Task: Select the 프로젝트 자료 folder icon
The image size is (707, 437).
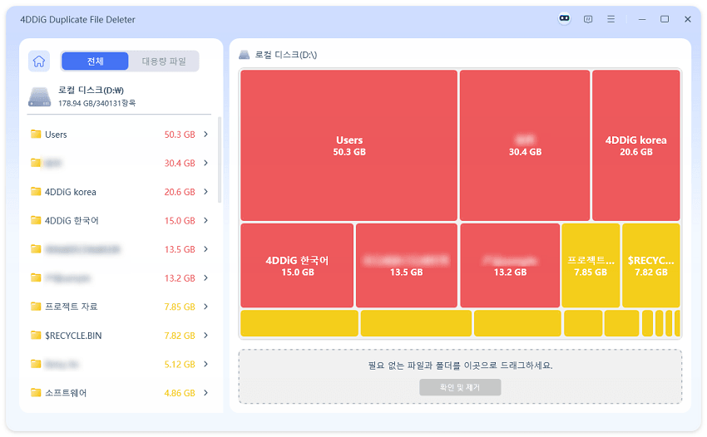Action: [x=36, y=307]
